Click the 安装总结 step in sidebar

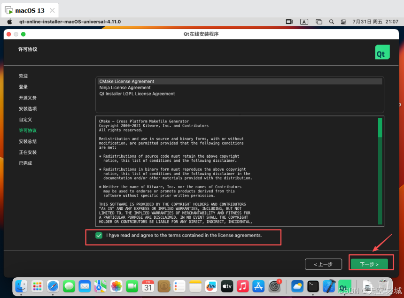coord(28,141)
